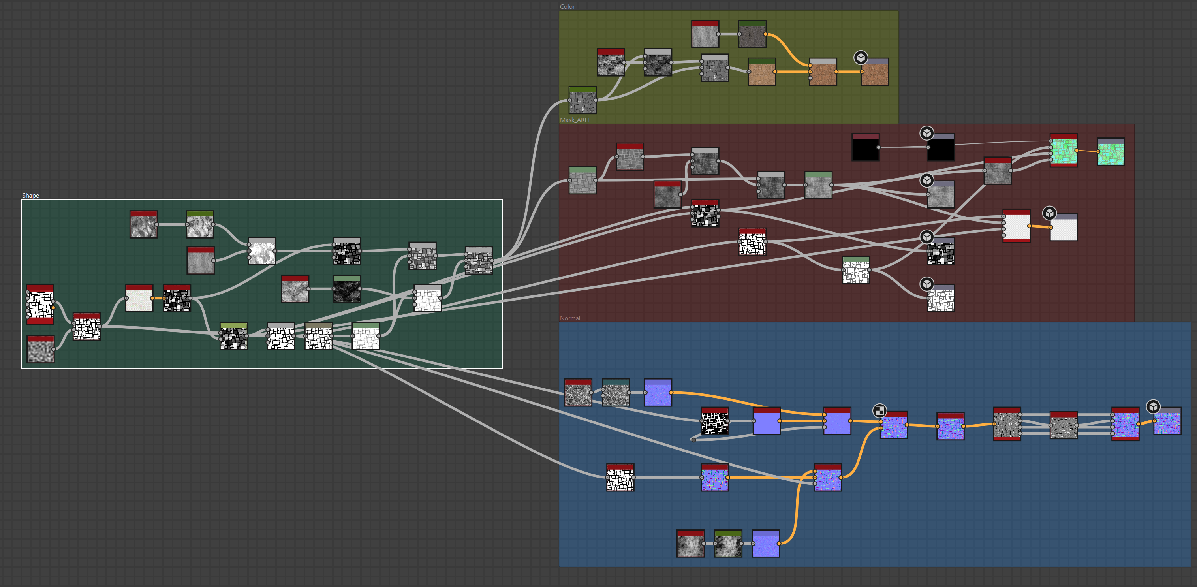Viewport: 1197px width, 587px height.
Task: Select the brown green-header node in the Color frame
Action: click(x=761, y=71)
